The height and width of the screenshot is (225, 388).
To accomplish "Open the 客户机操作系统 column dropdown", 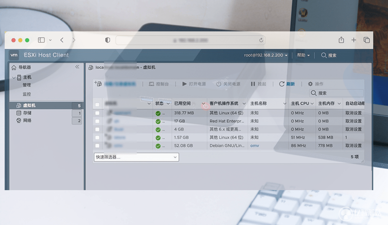I will (x=244, y=104).
